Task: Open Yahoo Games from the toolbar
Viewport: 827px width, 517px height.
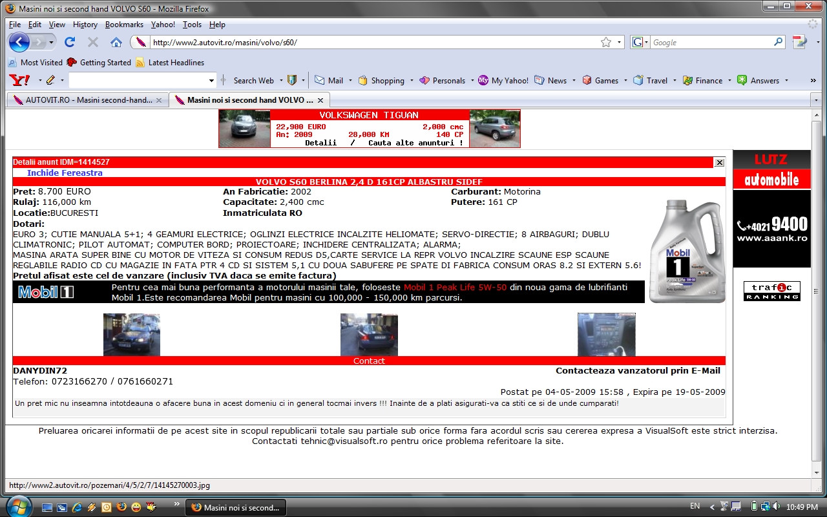Action: (x=601, y=80)
